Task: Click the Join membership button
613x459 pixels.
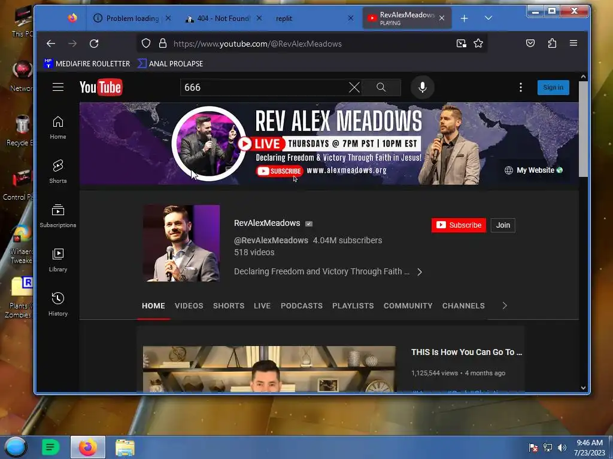Action: pos(503,225)
